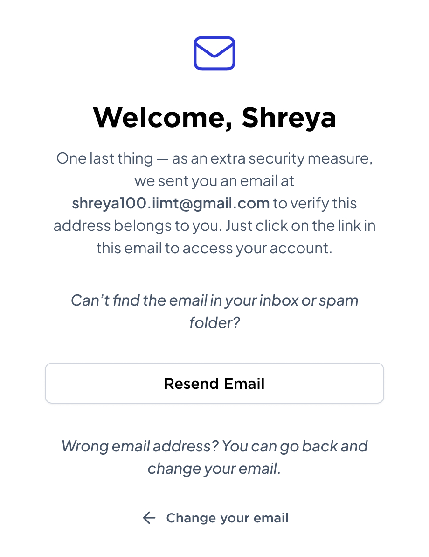Click the Resend Email button
The image size is (429, 557).
(214, 383)
